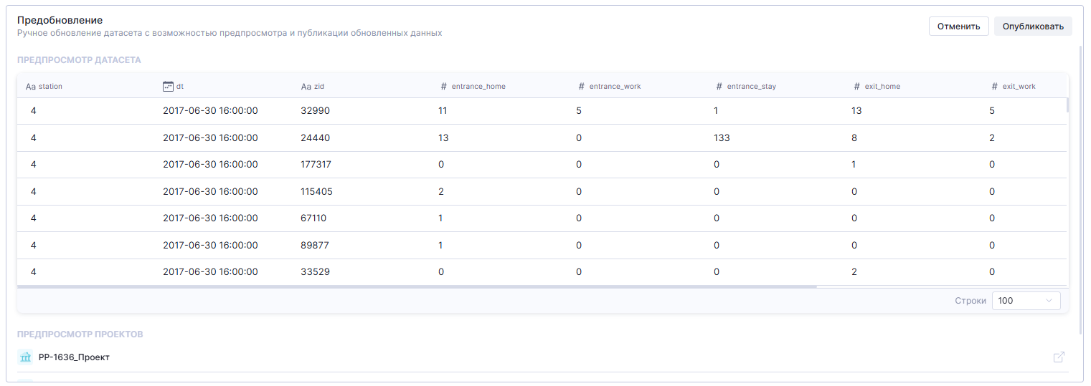Click the bank icon of PP-1636_Проект

pos(25,357)
